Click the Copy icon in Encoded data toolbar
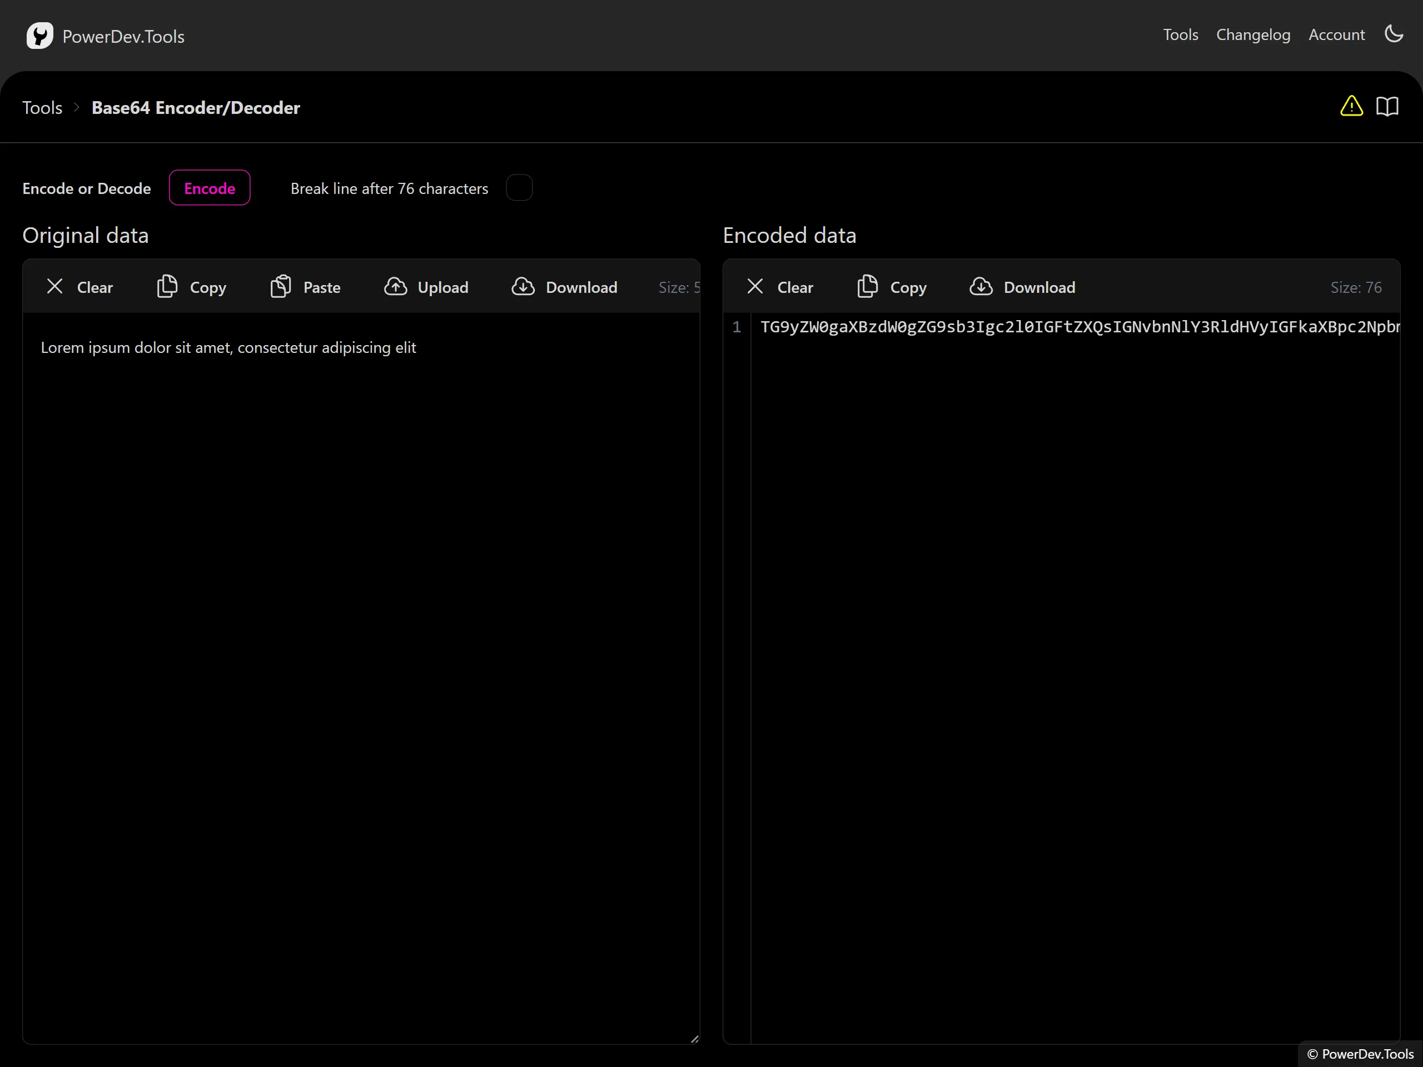 (x=868, y=286)
